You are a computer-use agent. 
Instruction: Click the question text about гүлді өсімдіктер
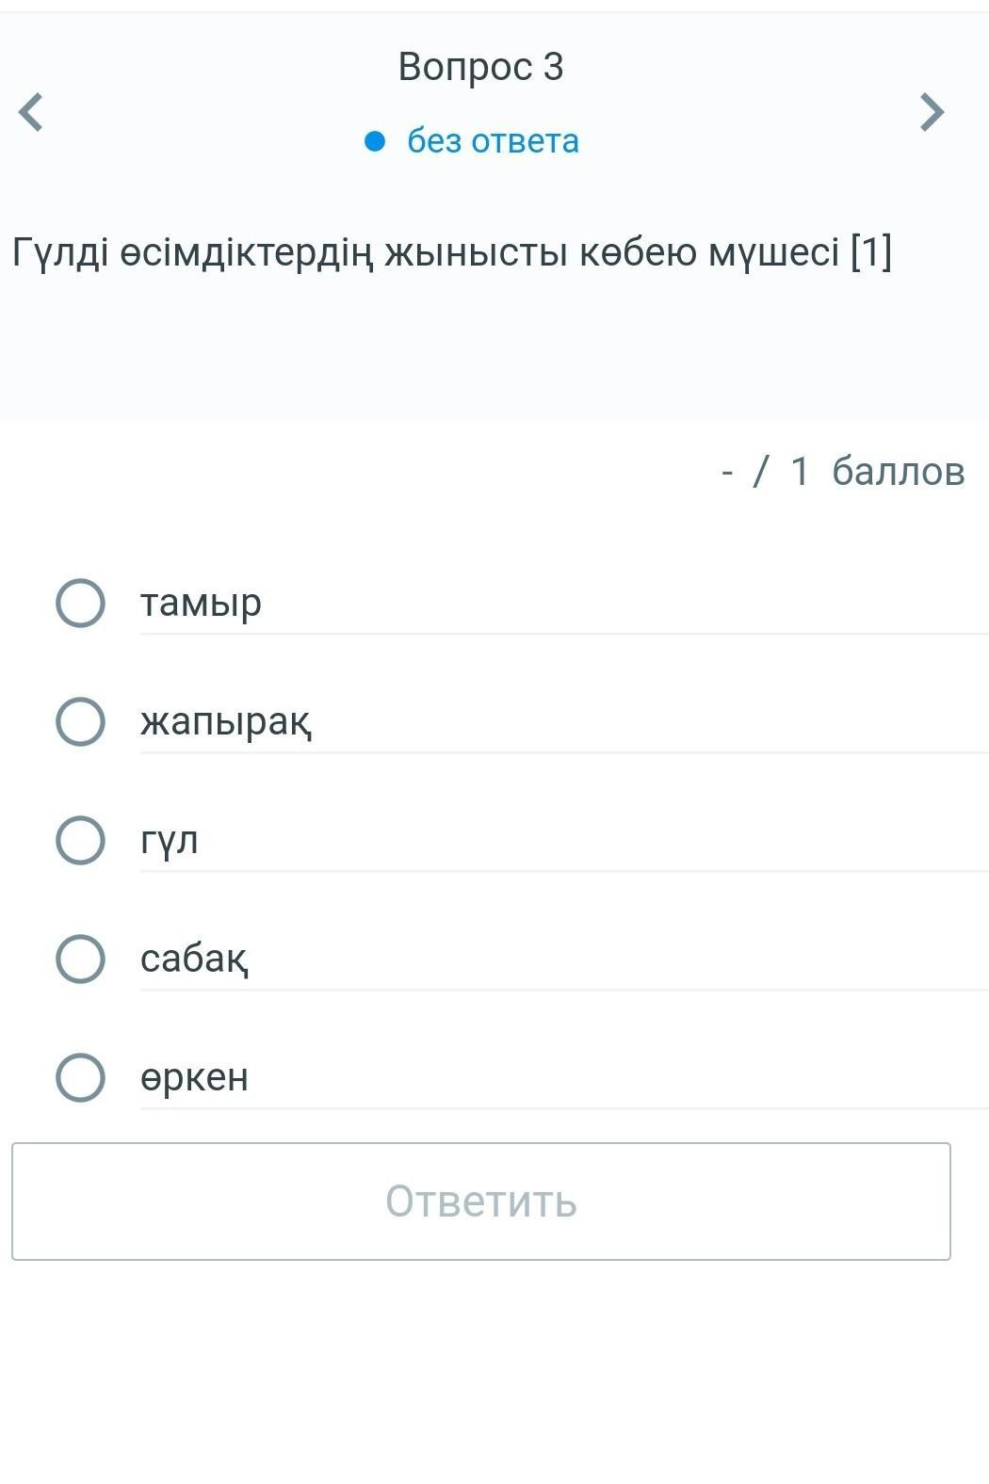tap(424, 252)
